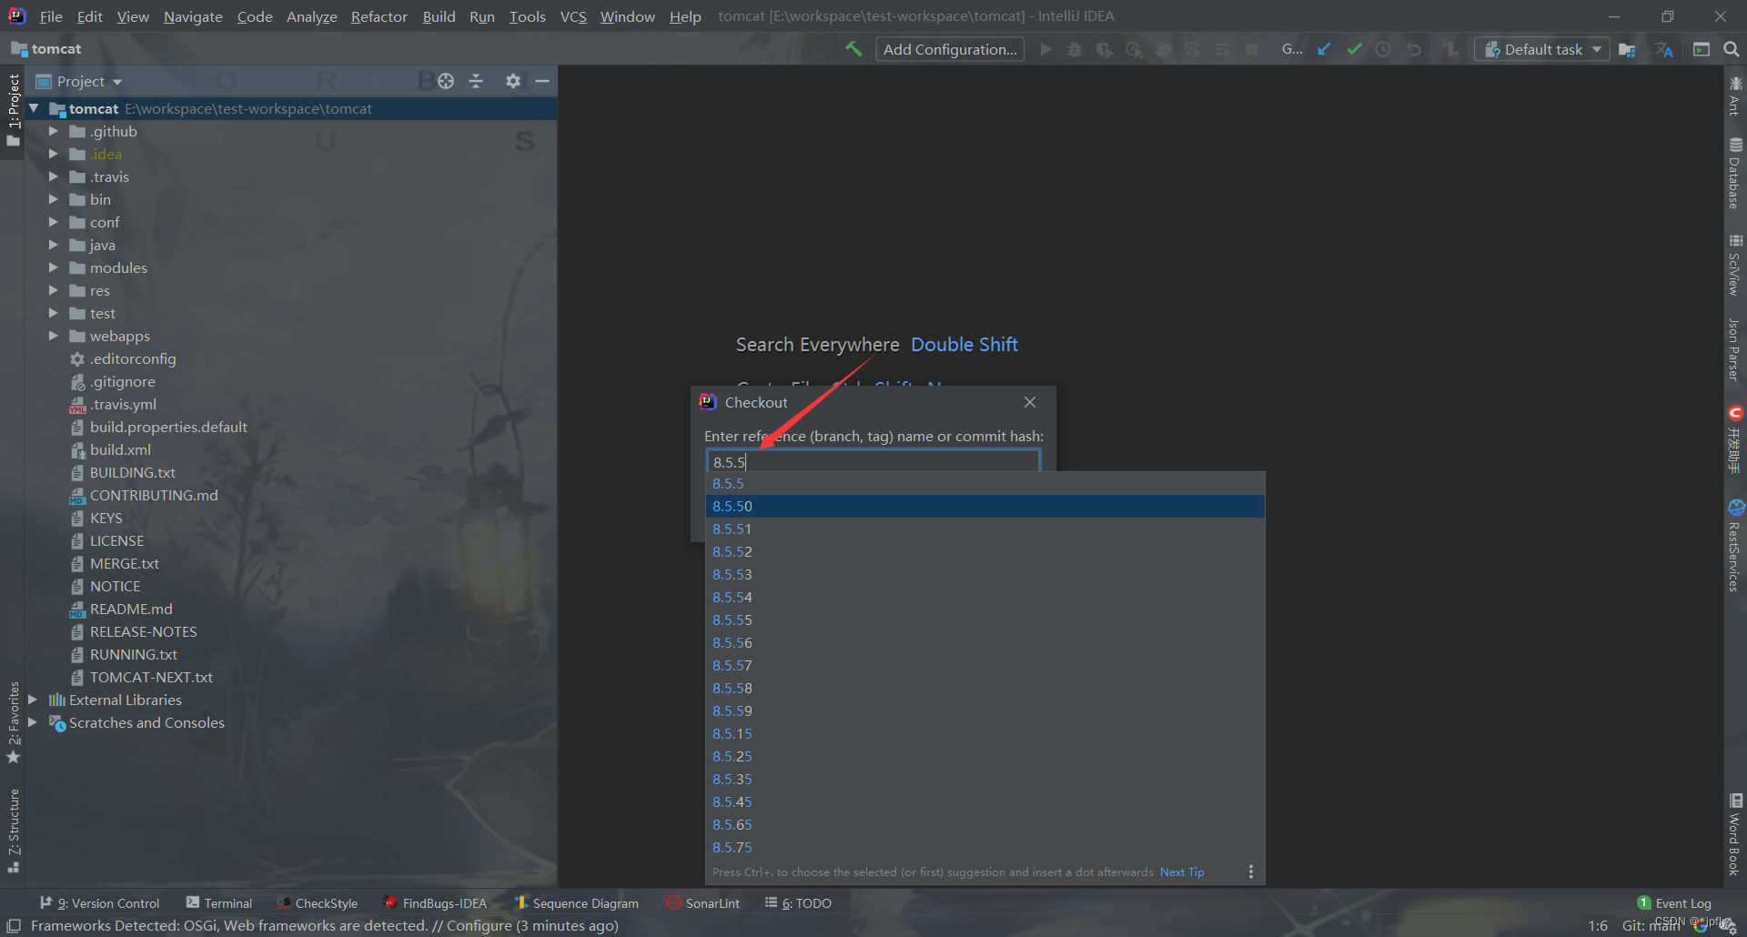This screenshot has height=937, width=1747.
Task: Click the tool window toggle icon in status bar corner
Action: pyautogui.click(x=14, y=926)
